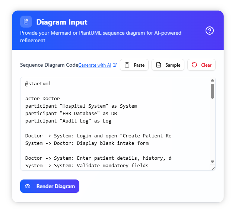The height and width of the screenshot is (213, 235).
Task: Click the file icon on Sample button
Action: tap(159, 65)
